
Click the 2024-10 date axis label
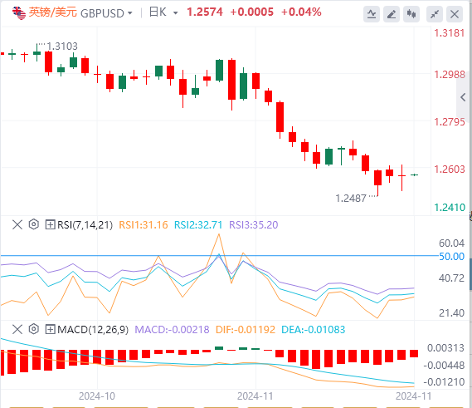click(97, 396)
